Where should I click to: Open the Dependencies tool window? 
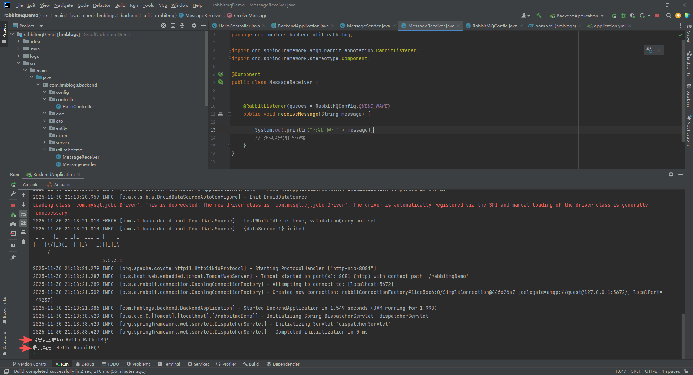tap(283, 364)
